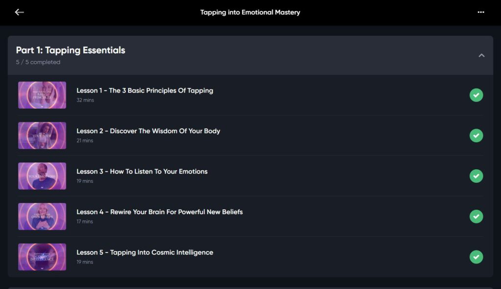Click the back arrow icon
The width and height of the screenshot is (501, 289).
(x=19, y=12)
